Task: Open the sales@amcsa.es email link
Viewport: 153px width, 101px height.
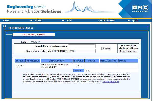Action: point(111,82)
